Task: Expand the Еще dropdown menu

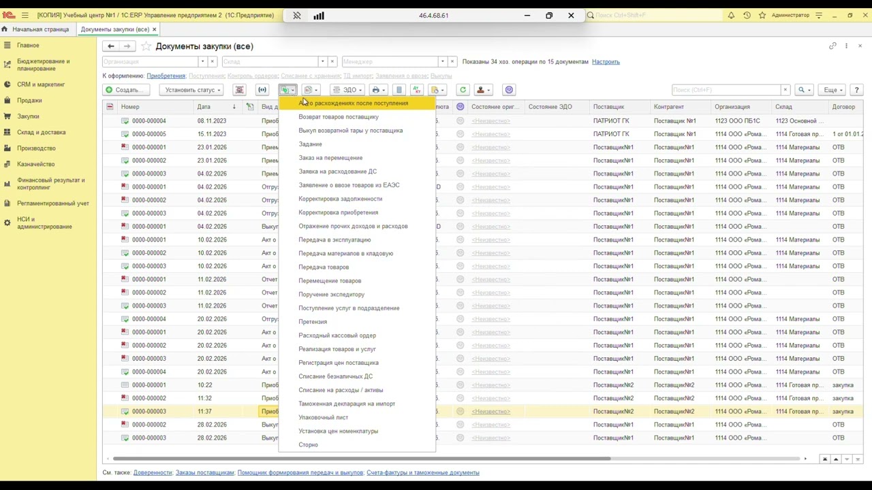Action: point(832,90)
